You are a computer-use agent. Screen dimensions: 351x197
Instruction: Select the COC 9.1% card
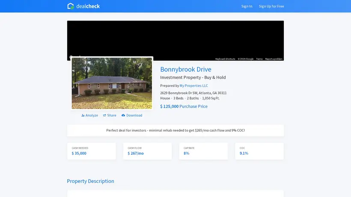[259, 151]
